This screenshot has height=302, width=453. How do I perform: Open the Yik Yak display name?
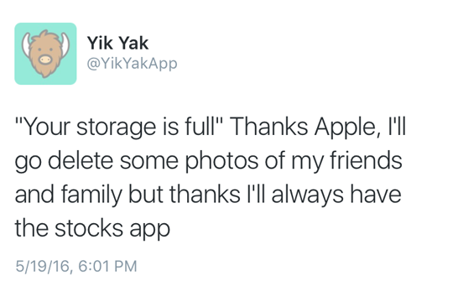pos(118,44)
